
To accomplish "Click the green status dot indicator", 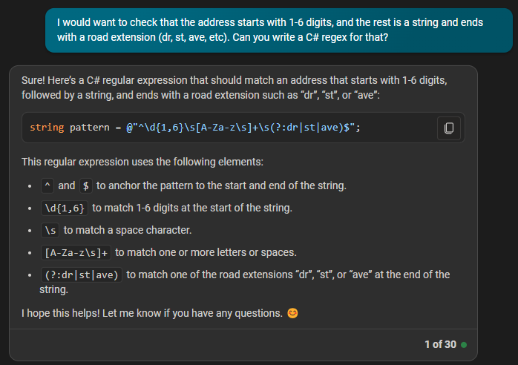I will [x=464, y=345].
